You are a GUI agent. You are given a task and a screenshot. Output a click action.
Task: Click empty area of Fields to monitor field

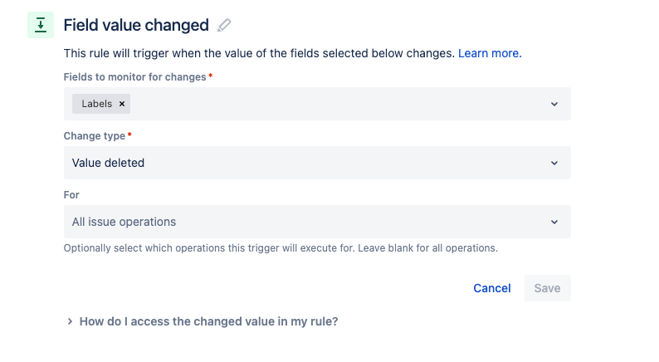point(332,104)
